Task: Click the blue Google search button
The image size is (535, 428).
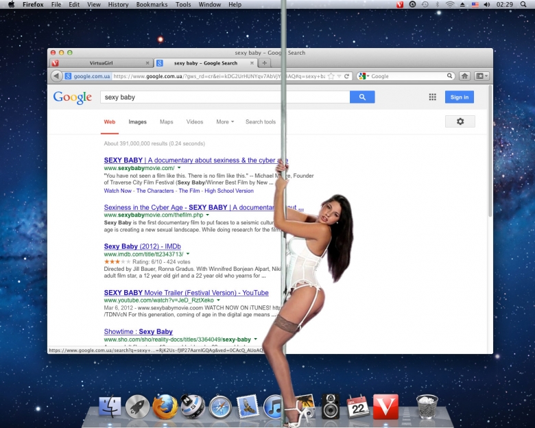Action: tap(362, 97)
